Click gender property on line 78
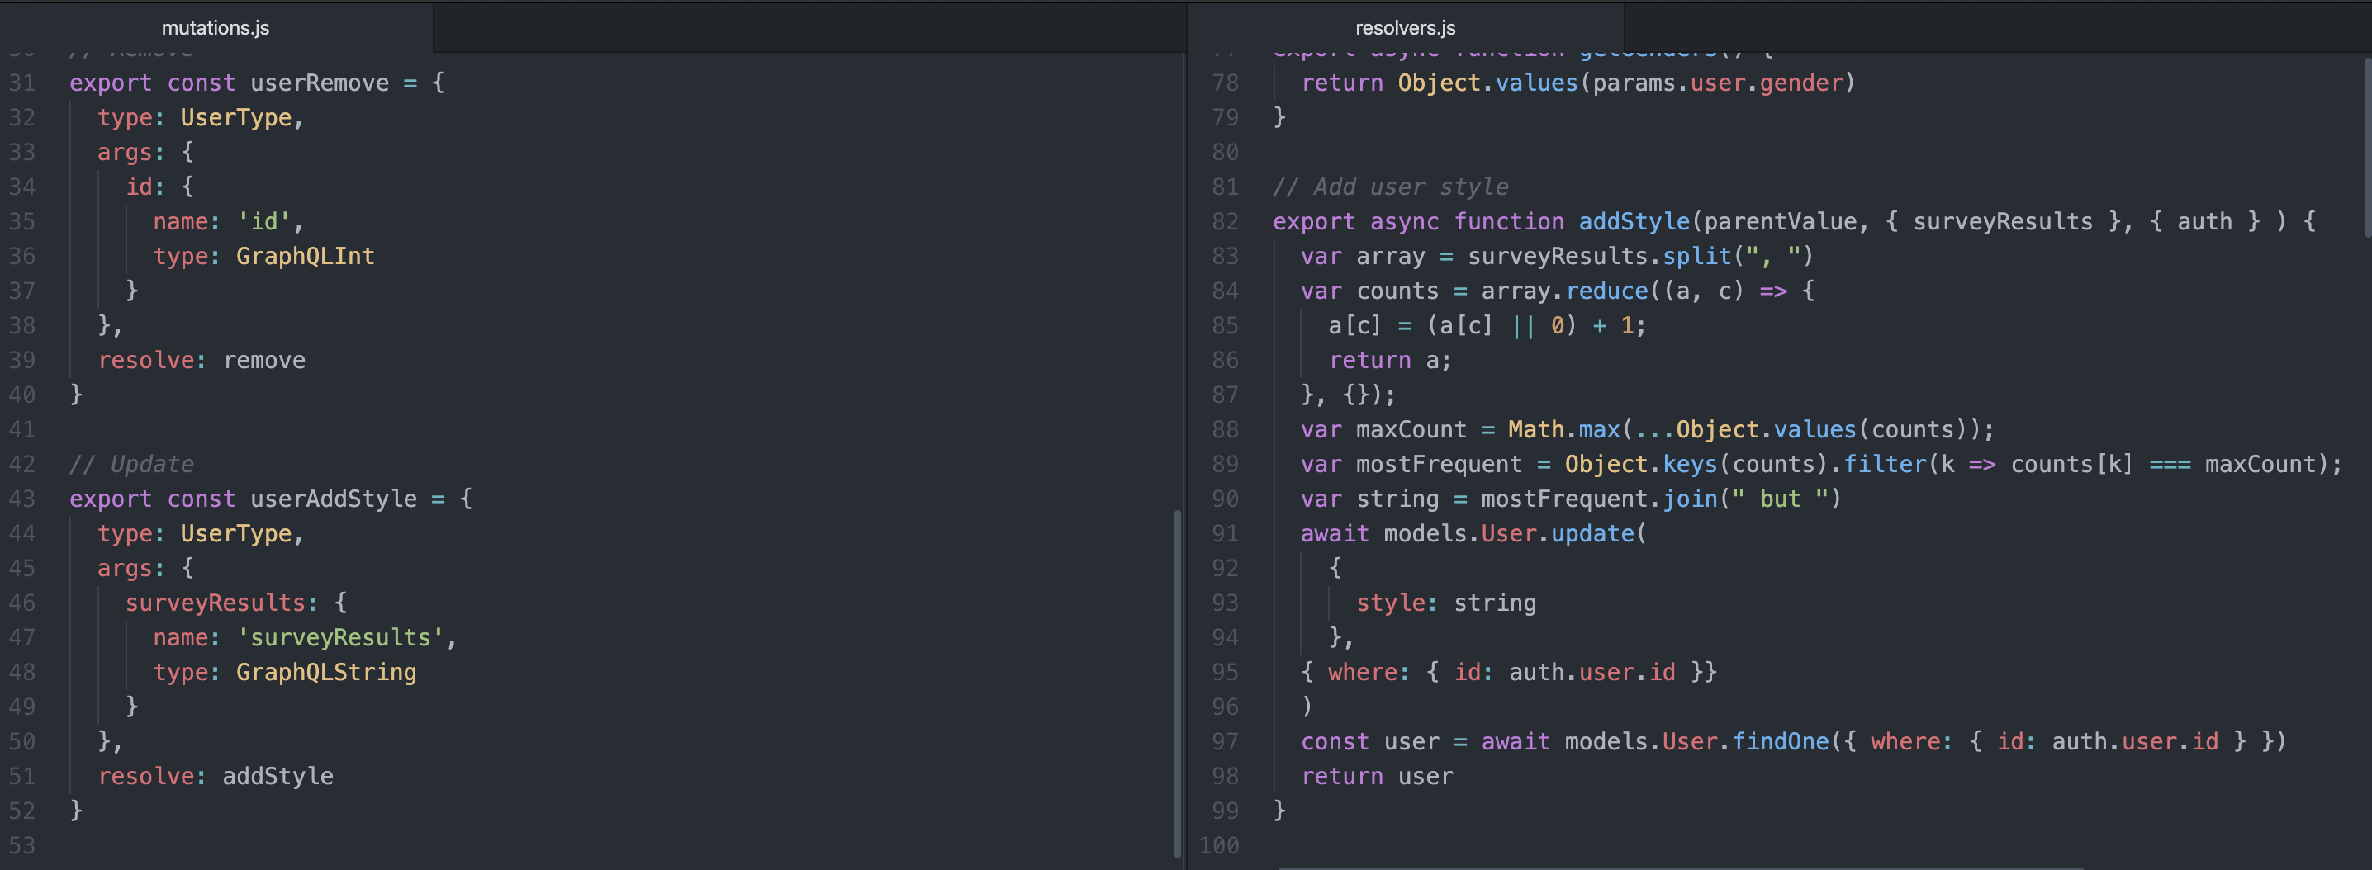2372x870 pixels. pos(1800,83)
